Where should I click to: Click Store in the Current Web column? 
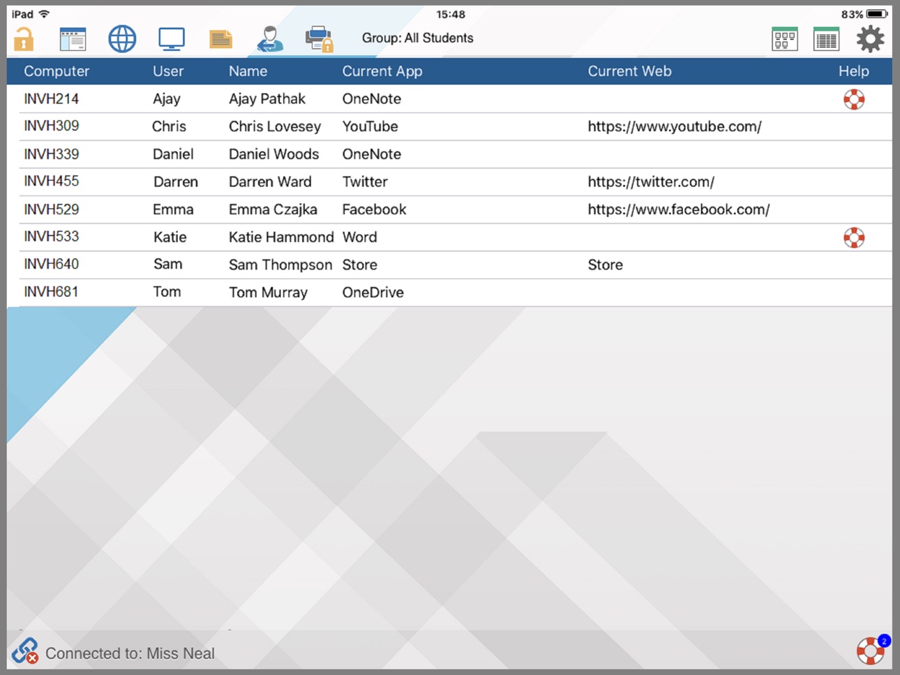point(605,265)
